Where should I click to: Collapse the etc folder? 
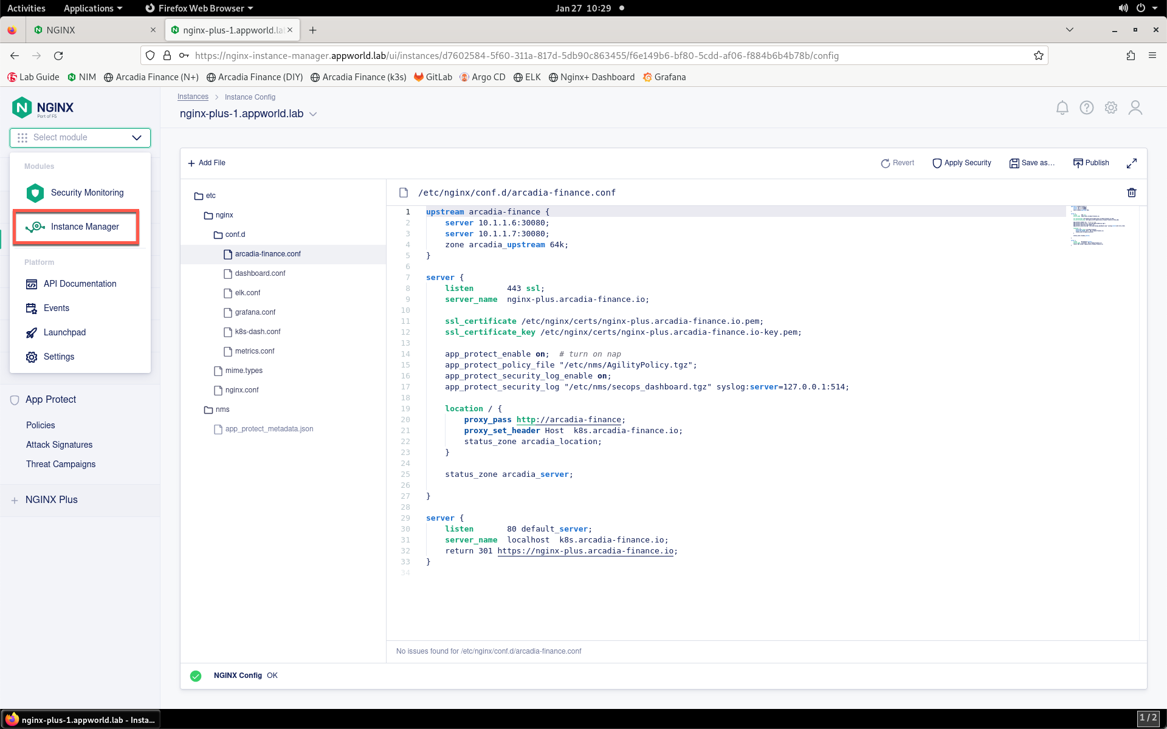[x=205, y=196]
